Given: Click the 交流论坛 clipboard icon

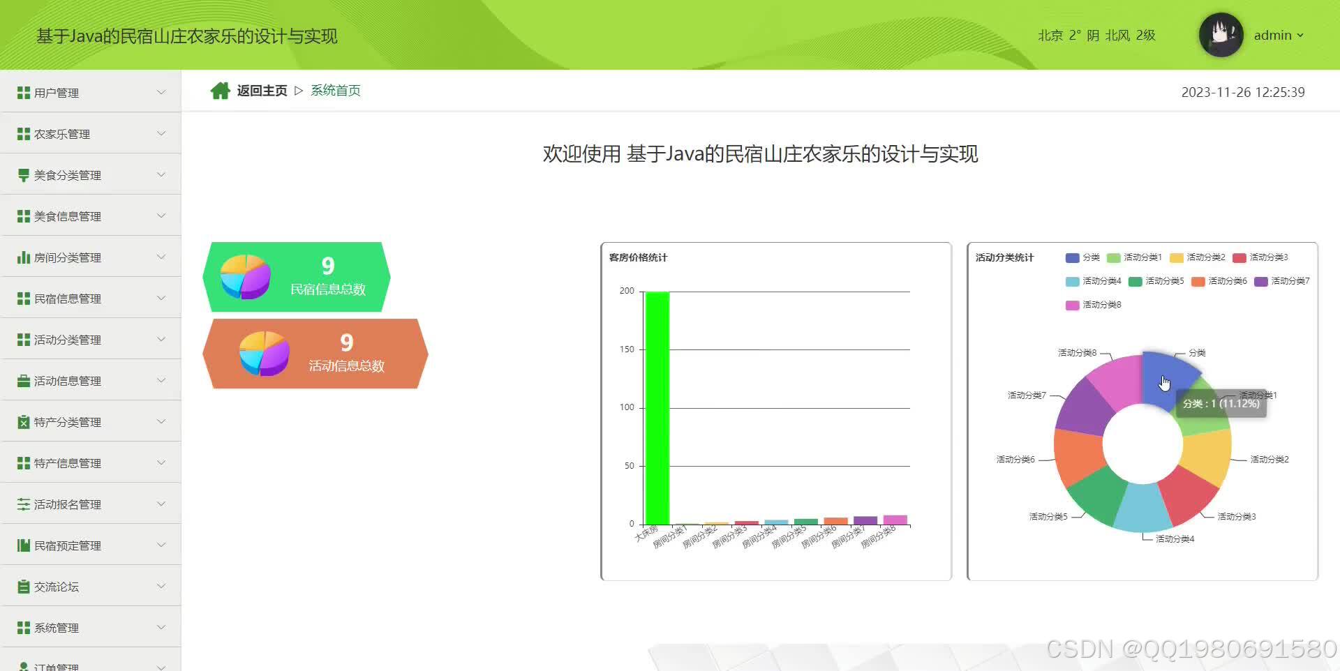Looking at the screenshot, I should (23, 587).
